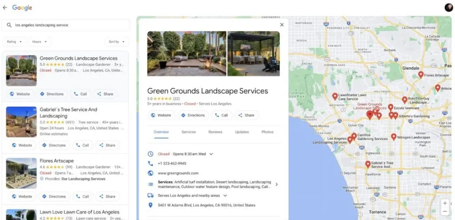Open www.greengrounds.com website link
The image size is (455, 220).
coord(178,173)
